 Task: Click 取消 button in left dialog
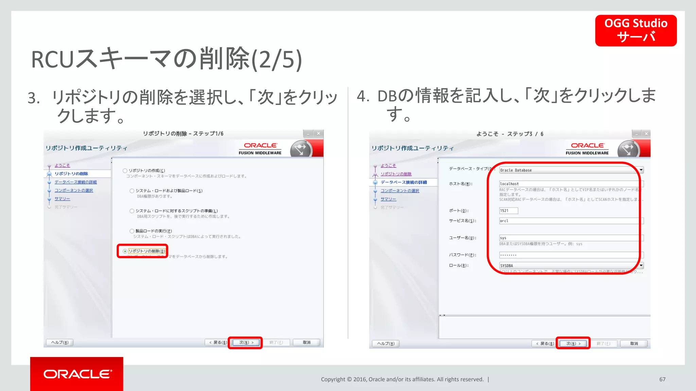307,342
